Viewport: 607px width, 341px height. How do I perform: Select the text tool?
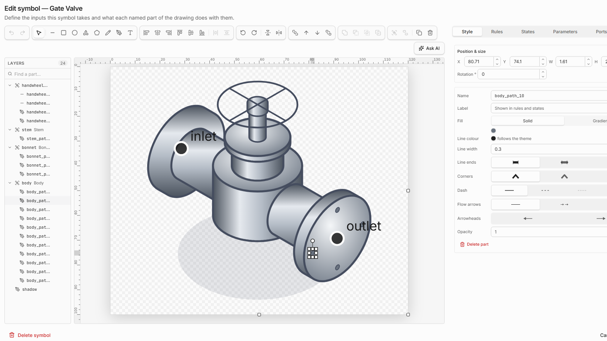coord(130,33)
